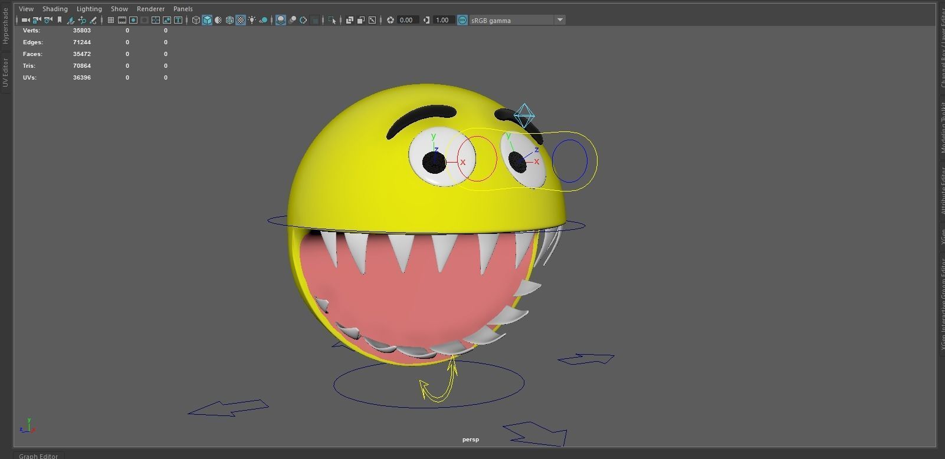This screenshot has width=945, height=459.
Task: Toggle the Motion Blur icon
Action: pos(292,20)
